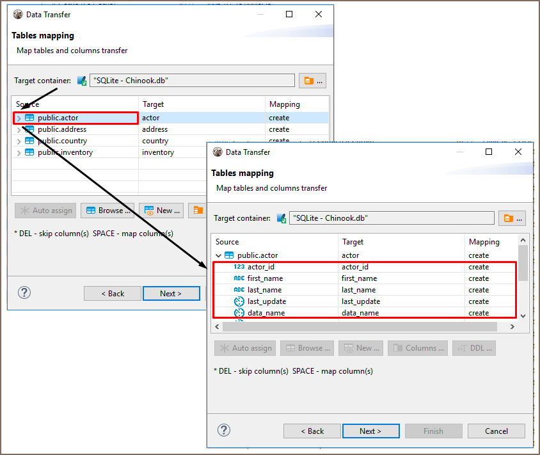Expand the public.country table row
Viewport: 540px width, 455px height.
tap(19, 141)
